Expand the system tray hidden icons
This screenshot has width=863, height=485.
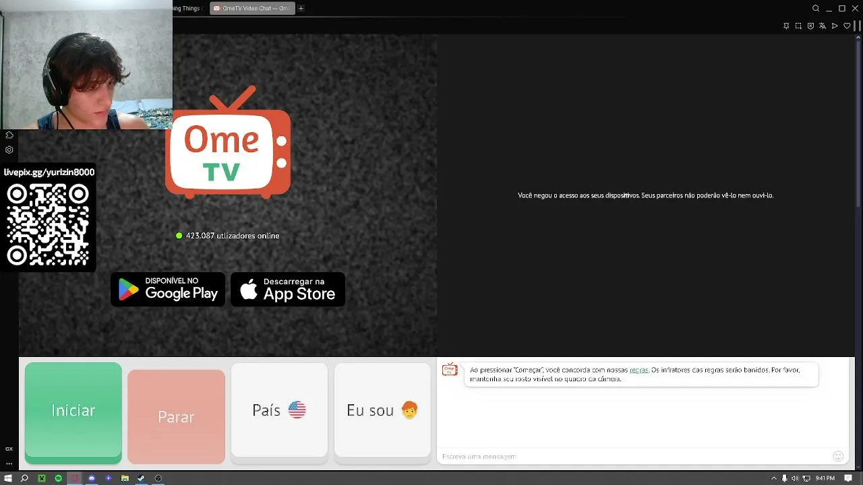(x=773, y=478)
